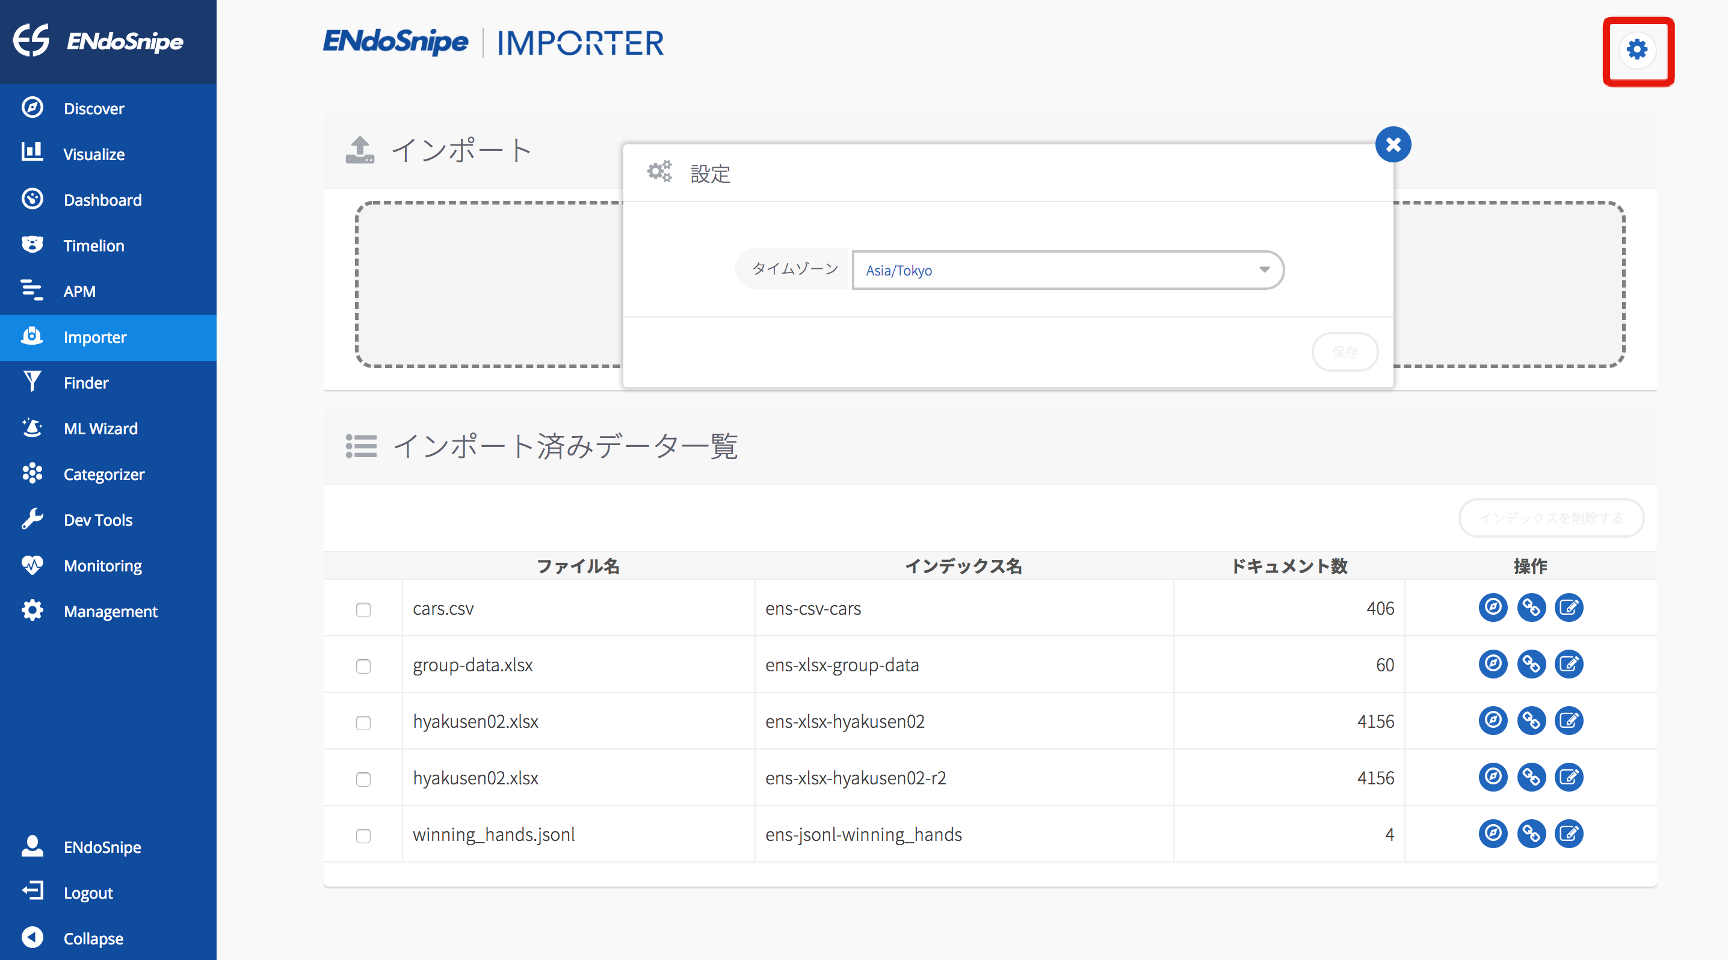The width and height of the screenshot is (1728, 960).
Task: Click the ML Wizard icon
Action: [32, 428]
